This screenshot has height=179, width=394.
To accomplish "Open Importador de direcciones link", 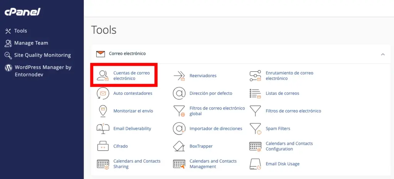I will [x=215, y=129].
